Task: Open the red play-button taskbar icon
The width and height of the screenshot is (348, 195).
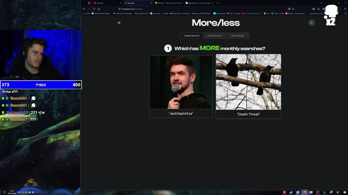Action: [x=284, y=192]
